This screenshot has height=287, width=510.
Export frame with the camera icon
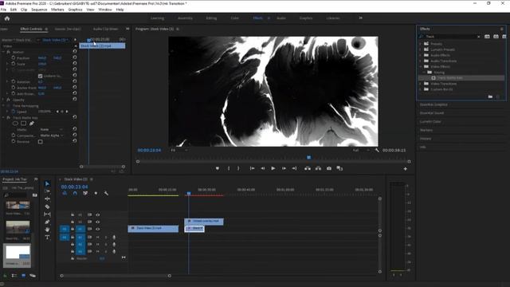pos(329,168)
